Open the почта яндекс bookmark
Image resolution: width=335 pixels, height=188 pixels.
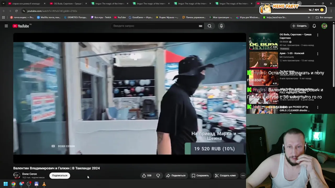[22, 17]
